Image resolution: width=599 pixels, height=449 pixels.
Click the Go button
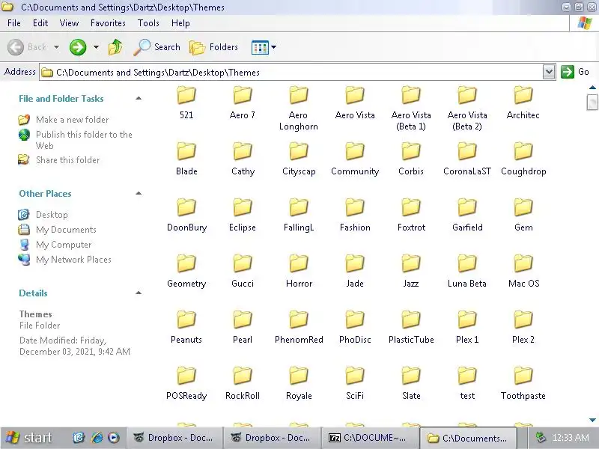[575, 72]
